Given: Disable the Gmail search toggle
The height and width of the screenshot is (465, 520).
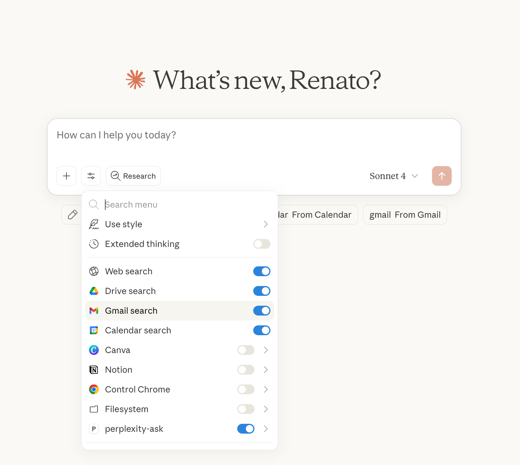Looking at the screenshot, I should [262, 311].
